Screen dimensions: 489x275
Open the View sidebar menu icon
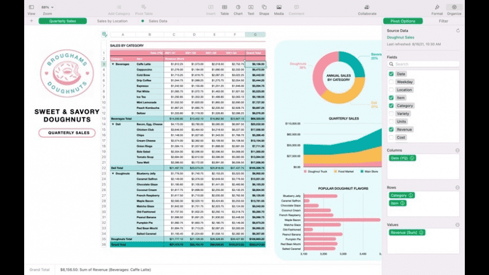31,7
